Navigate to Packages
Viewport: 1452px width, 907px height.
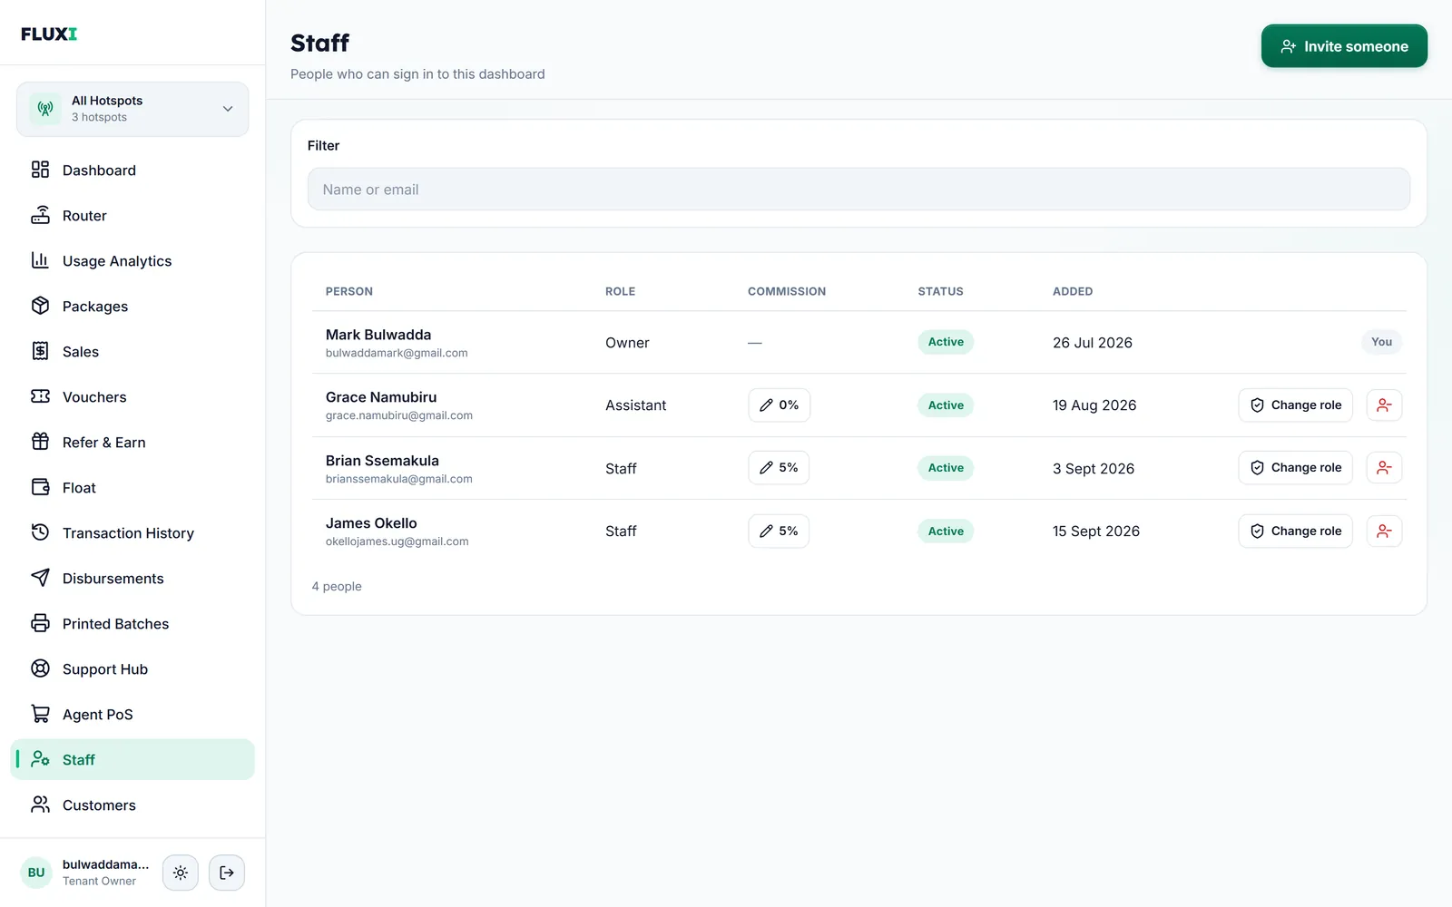pos(132,307)
